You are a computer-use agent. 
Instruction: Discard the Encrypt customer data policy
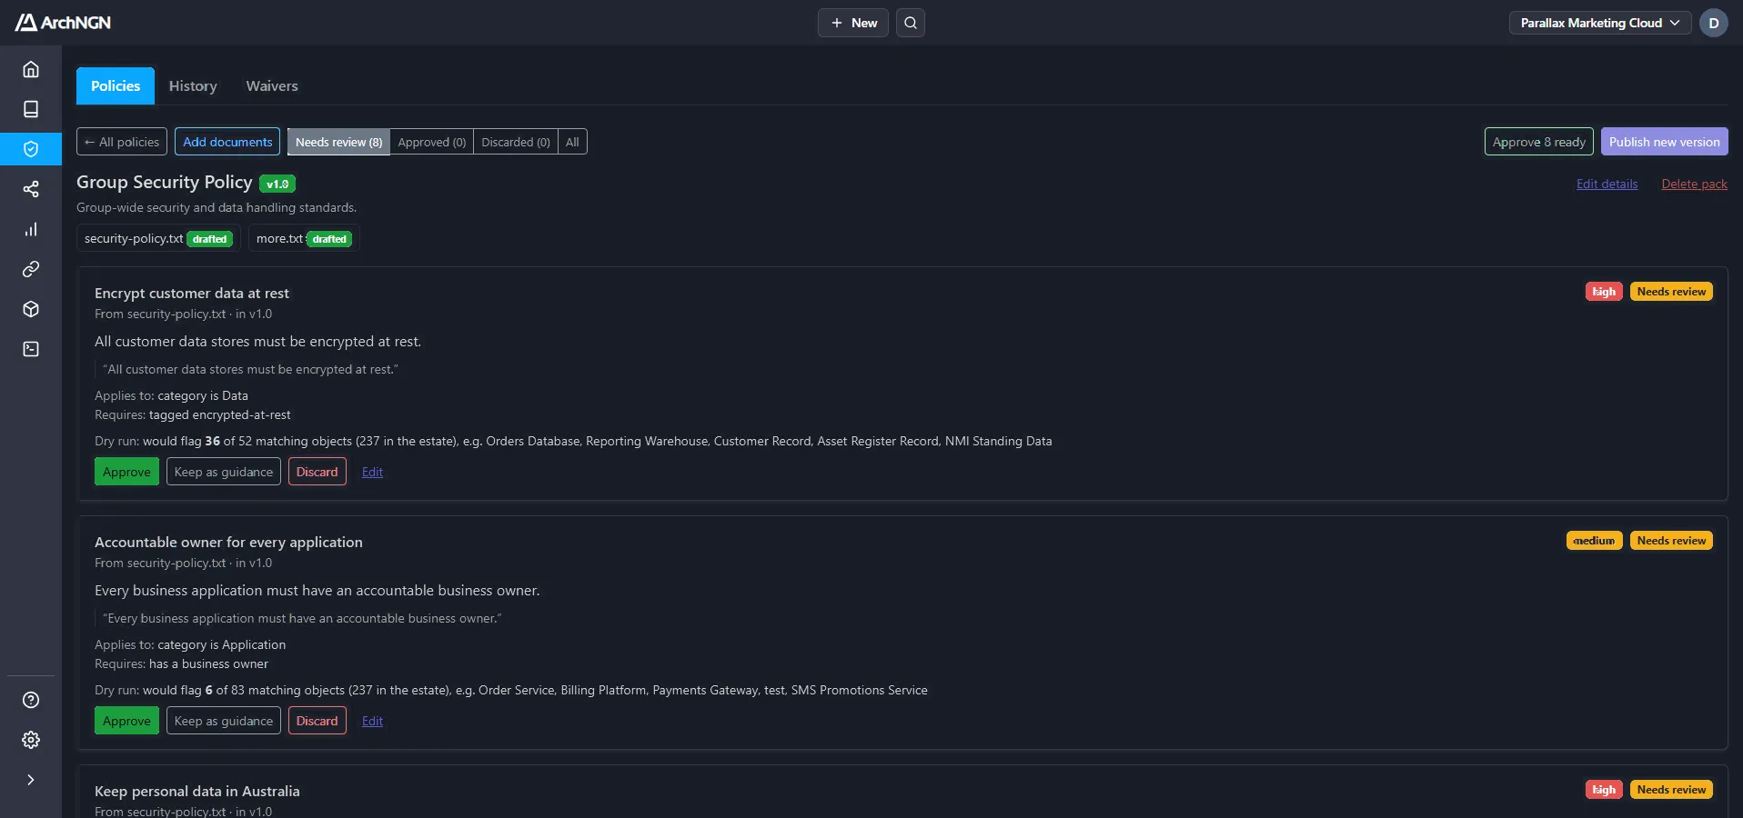tap(317, 472)
